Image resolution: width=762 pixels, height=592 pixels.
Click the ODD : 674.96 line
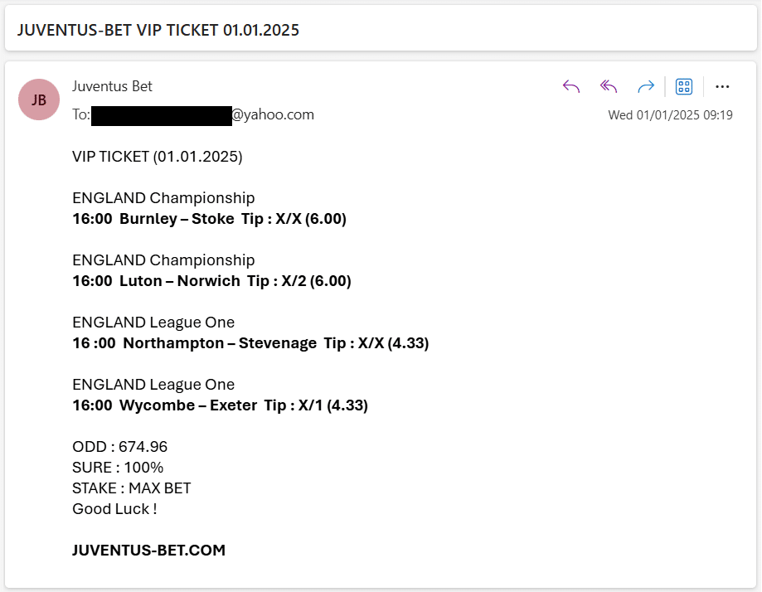pos(120,447)
